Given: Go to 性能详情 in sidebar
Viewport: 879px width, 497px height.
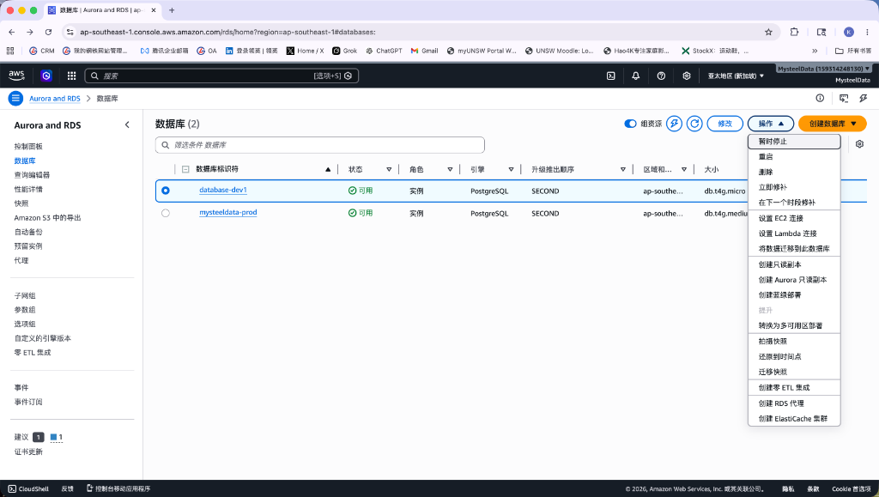Looking at the screenshot, I should [28, 190].
